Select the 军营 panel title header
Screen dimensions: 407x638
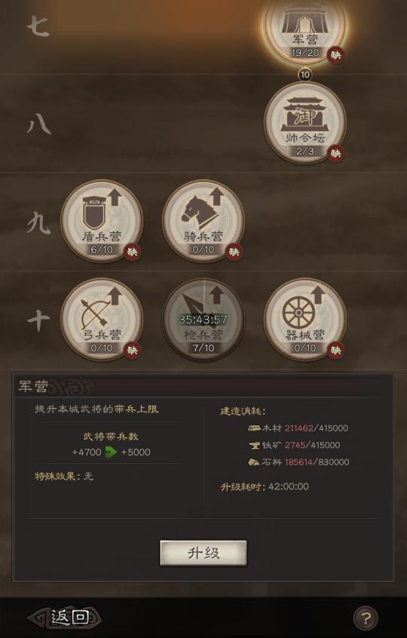click(x=33, y=385)
